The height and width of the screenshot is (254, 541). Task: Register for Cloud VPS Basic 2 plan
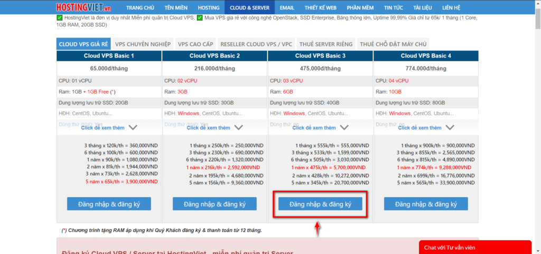[214, 204]
